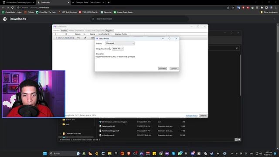Open the Output Slots tab
Image resolution: width=279 pixels, height=157 pixels.
tap(91, 31)
